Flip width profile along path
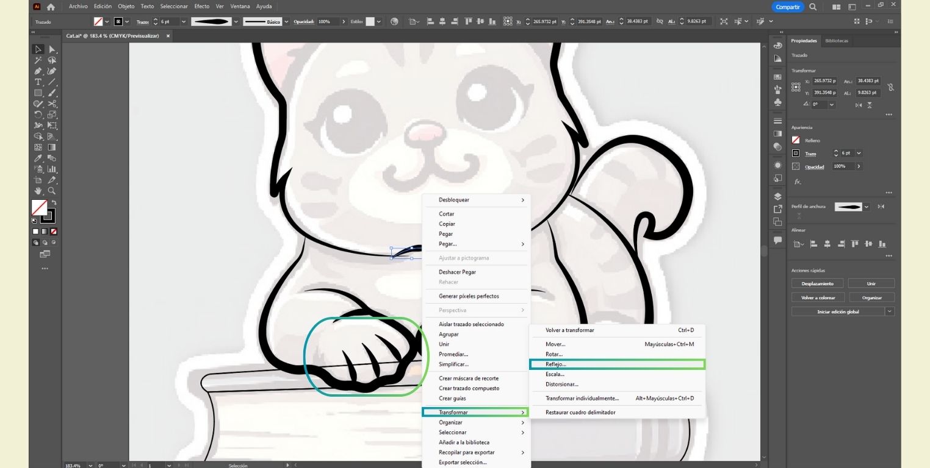This screenshot has width=930, height=468. 881,207
